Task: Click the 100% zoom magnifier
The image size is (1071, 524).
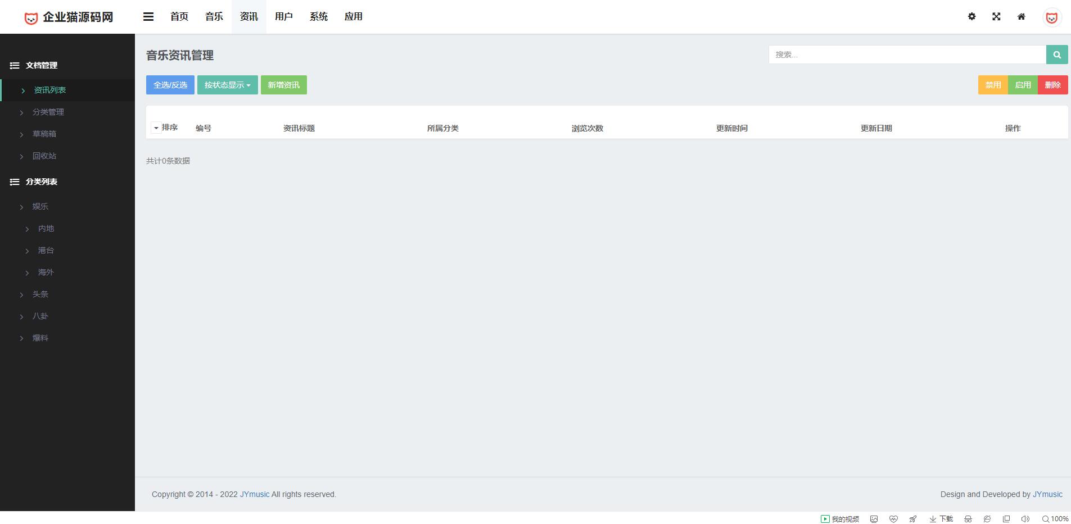Action: 1055,519
